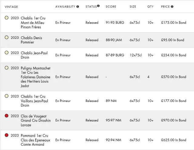Screen dimensions: 194x150
Task: Click the £970.00 In Bond price
Action: click(x=174, y=121)
